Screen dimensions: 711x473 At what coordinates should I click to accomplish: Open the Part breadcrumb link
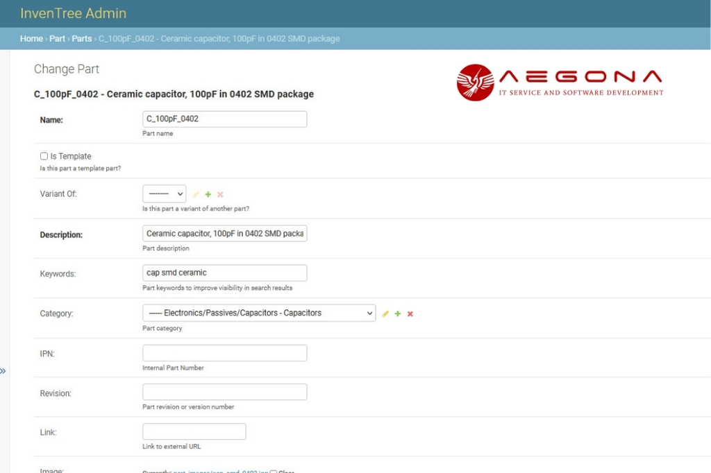point(57,39)
